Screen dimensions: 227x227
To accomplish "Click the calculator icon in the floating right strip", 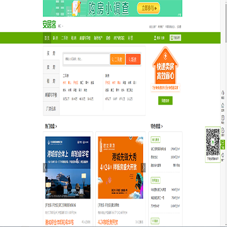I will tap(223, 119).
